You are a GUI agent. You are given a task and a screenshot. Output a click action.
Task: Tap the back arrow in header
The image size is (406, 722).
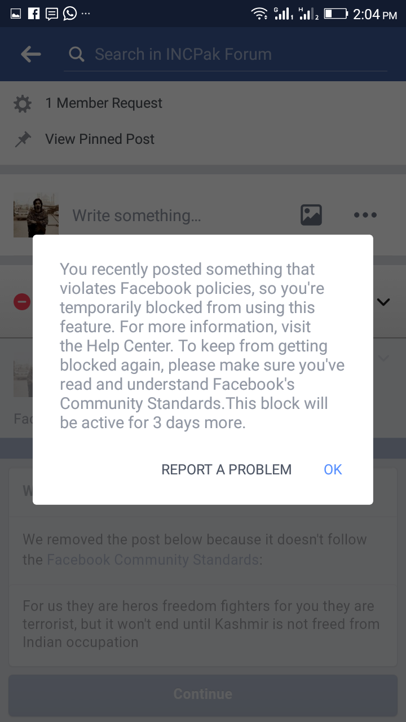point(31,54)
